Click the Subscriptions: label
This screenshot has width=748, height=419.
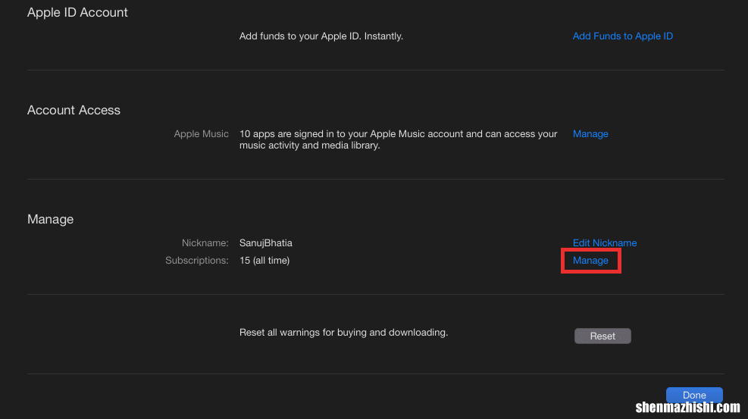click(x=196, y=261)
